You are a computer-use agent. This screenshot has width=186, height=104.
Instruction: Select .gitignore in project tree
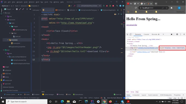pos(7,70)
